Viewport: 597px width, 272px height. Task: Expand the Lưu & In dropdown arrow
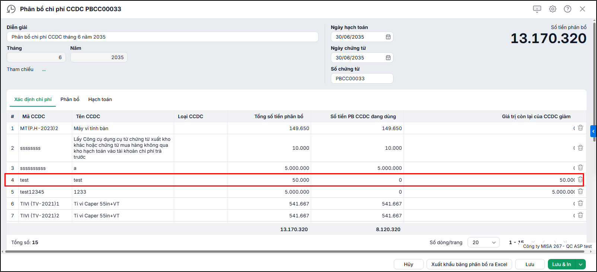pyautogui.click(x=581, y=264)
